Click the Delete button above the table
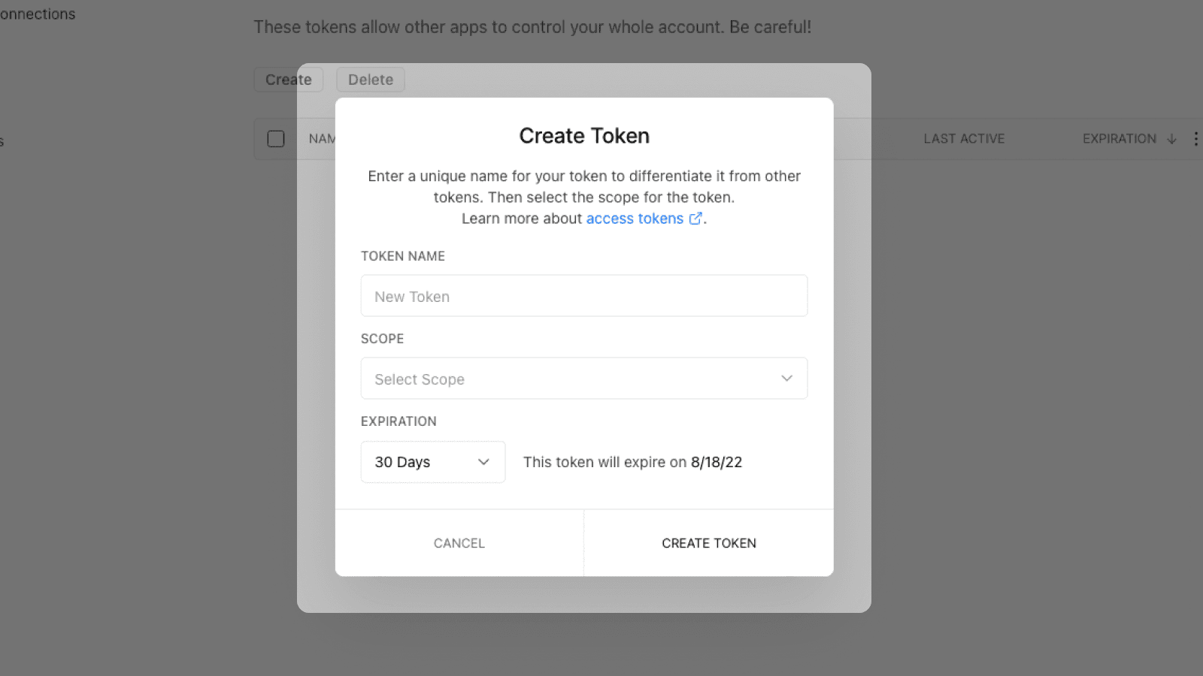Screen dimensions: 1203x676 click(x=370, y=80)
